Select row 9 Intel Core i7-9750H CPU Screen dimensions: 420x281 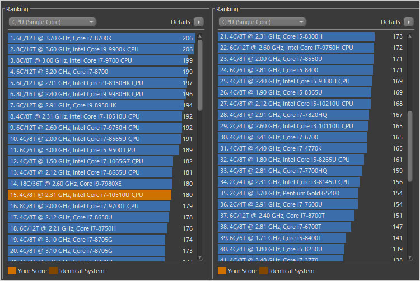point(101,128)
